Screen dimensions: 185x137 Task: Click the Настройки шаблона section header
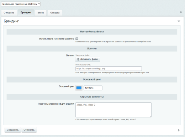(92, 32)
